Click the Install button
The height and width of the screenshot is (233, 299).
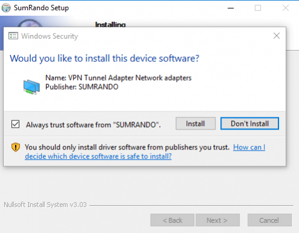click(x=195, y=123)
